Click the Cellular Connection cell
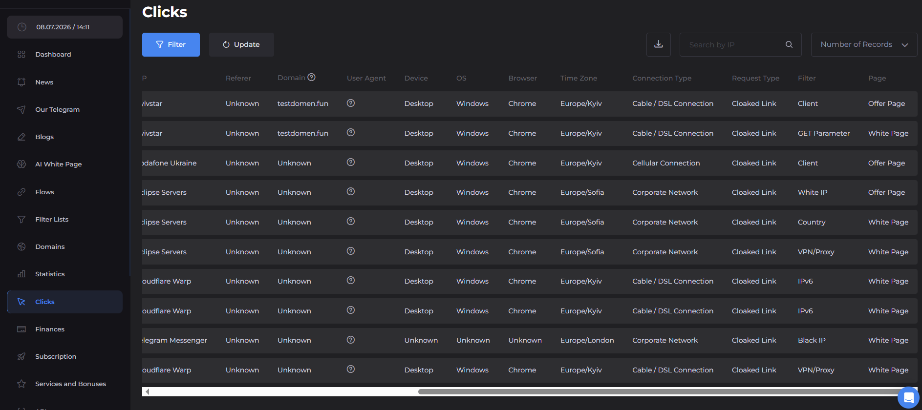Viewport: 922px width, 410px height. point(666,163)
